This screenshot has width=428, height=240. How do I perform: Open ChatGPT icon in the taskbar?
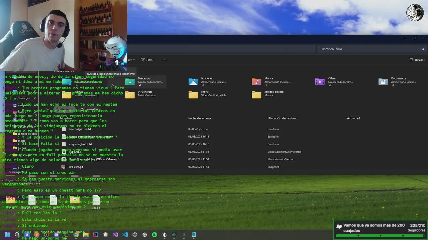pyautogui.click(x=144, y=235)
